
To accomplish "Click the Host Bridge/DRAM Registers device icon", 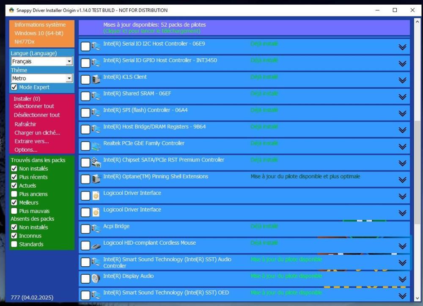I will point(96,129).
